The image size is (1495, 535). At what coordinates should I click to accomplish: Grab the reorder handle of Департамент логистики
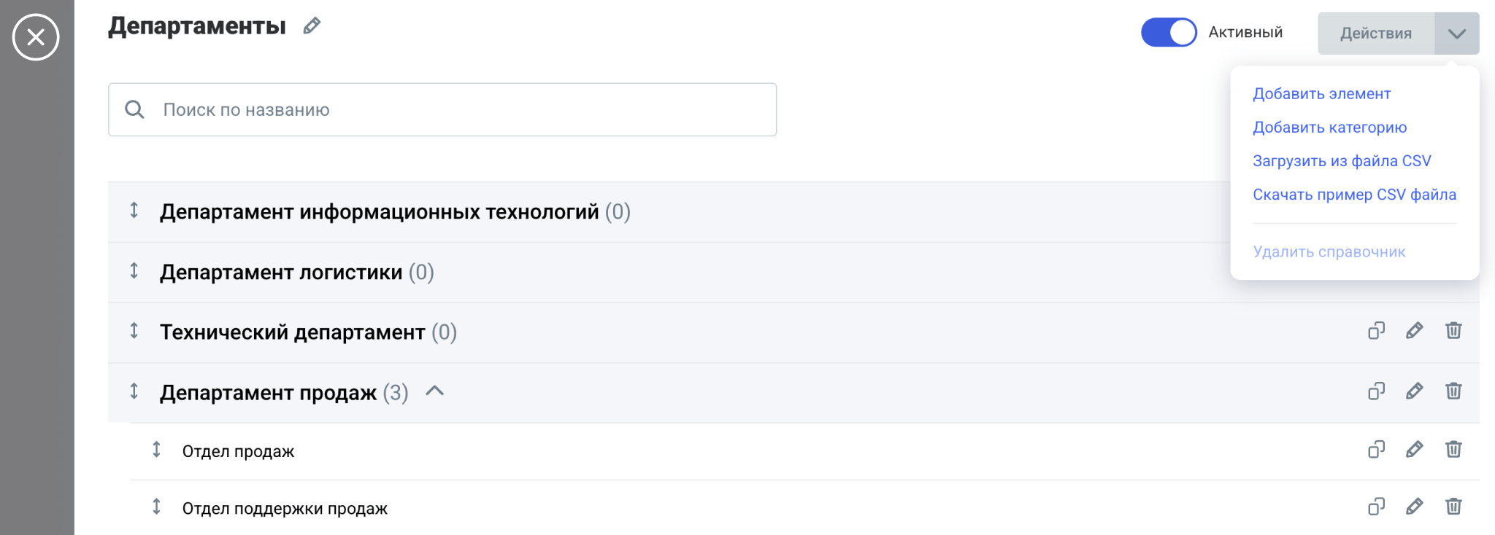click(x=134, y=271)
